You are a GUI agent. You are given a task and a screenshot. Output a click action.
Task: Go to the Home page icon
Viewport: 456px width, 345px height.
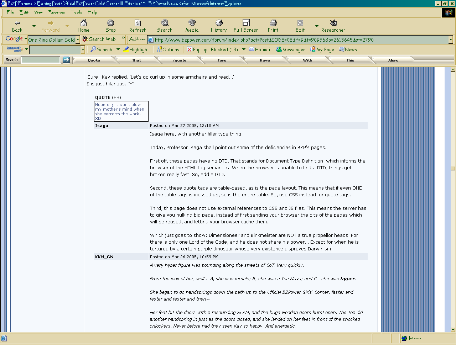pos(83,23)
